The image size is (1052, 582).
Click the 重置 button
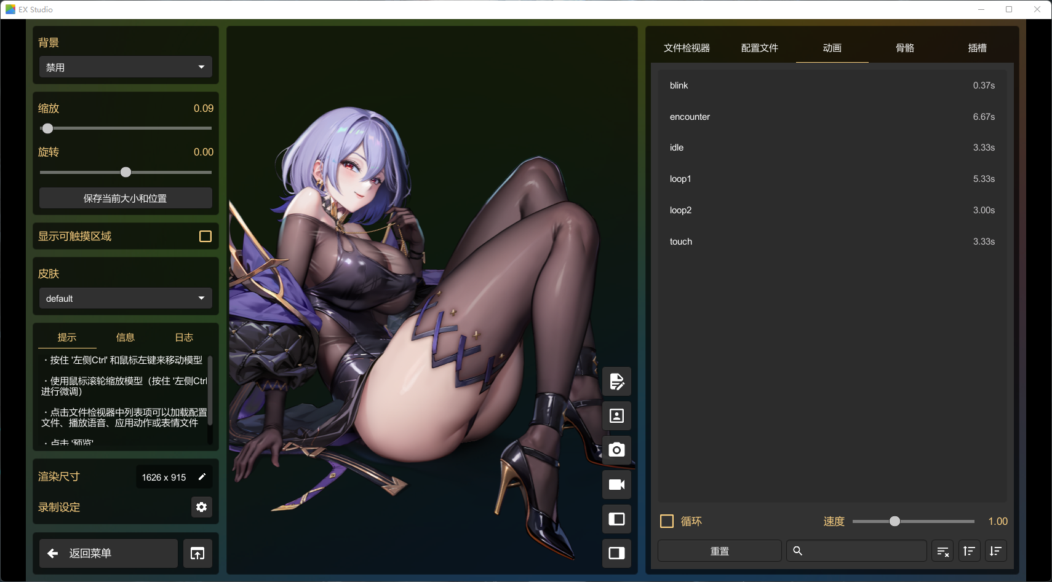pos(720,551)
